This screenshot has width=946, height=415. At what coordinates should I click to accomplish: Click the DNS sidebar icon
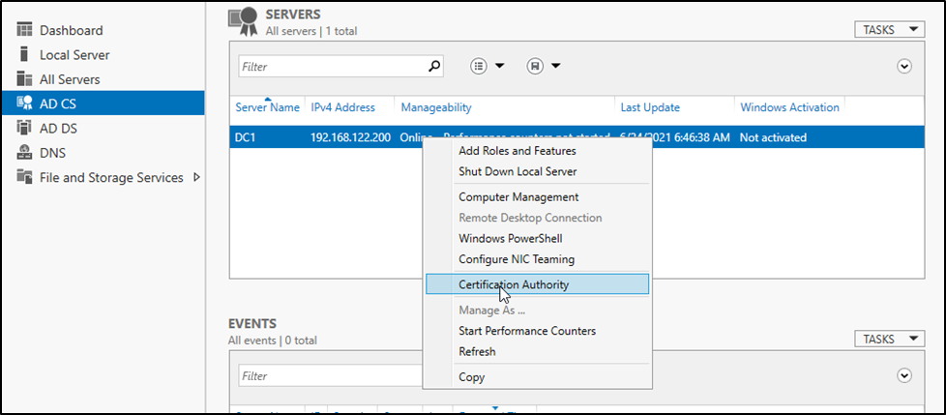(25, 153)
